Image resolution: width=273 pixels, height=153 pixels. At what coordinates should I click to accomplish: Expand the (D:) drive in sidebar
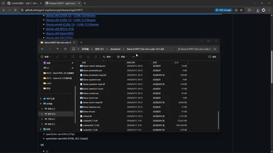tap(42, 114)
